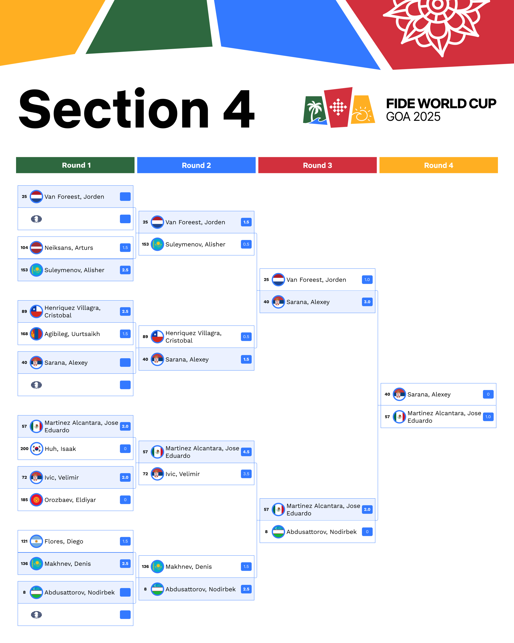Click the Mexico flag in Round 4

[399, 417]
